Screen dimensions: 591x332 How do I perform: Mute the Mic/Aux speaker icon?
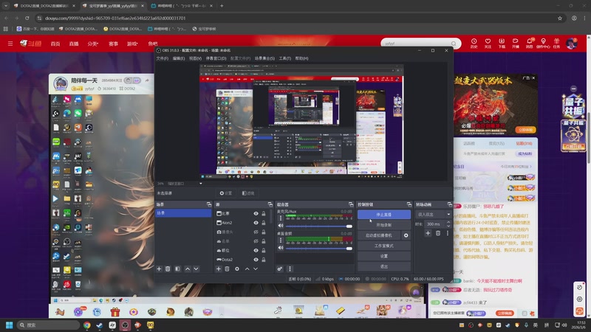click(281, 226)
